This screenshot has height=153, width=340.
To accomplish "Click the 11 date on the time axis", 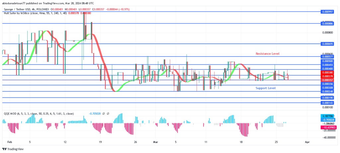I will pyautogui.click(x=206, y=142).
